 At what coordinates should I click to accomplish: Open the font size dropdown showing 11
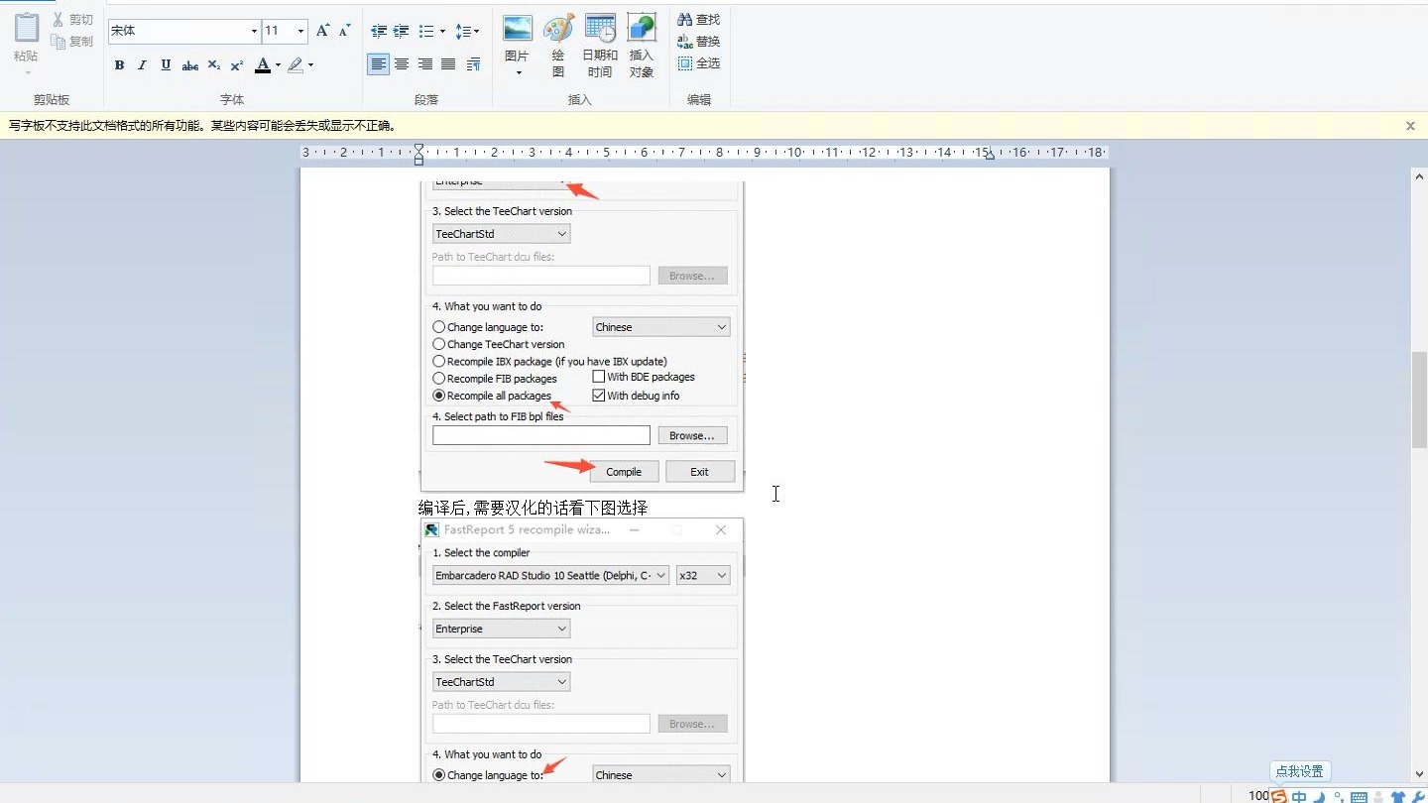point(300,32)
